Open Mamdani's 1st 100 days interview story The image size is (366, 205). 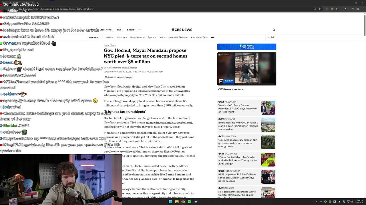(238, 108)
